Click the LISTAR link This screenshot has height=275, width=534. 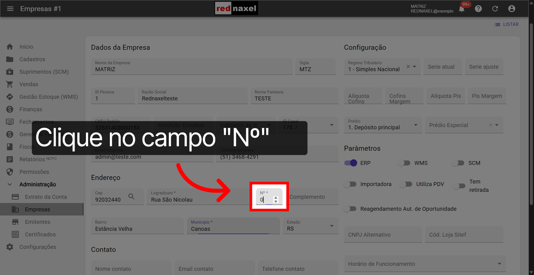510,24
